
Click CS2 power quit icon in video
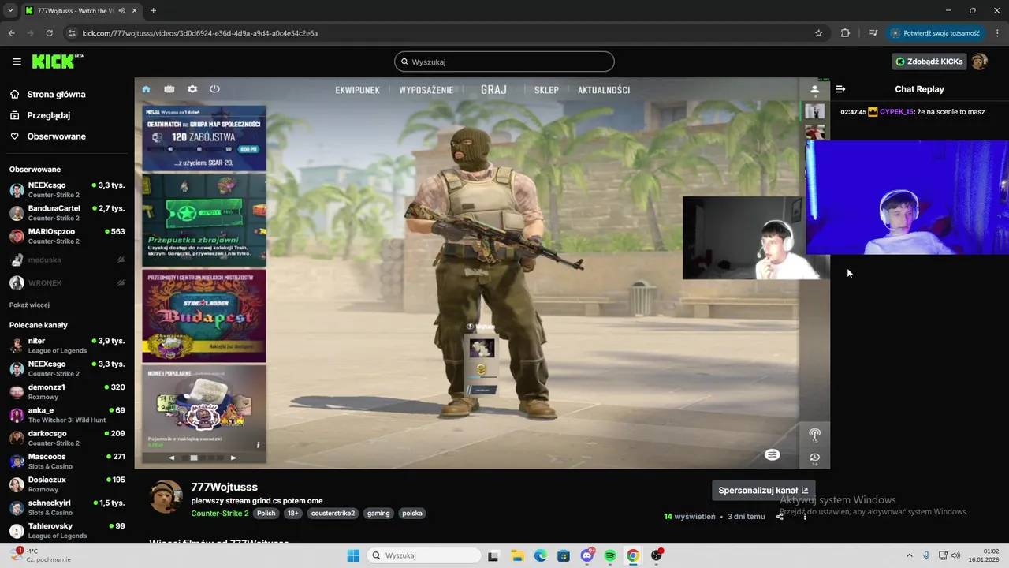click(x=214, y=89)
